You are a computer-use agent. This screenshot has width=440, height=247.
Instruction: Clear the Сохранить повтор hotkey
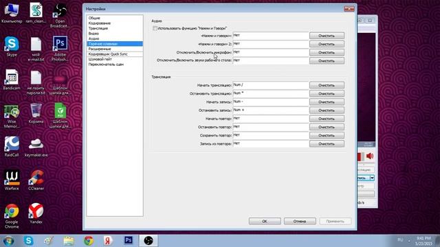(x=327, y=136)
